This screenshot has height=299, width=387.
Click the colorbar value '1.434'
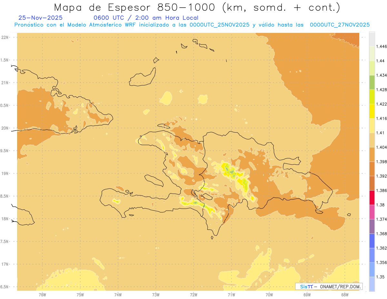tap(381, 75)
